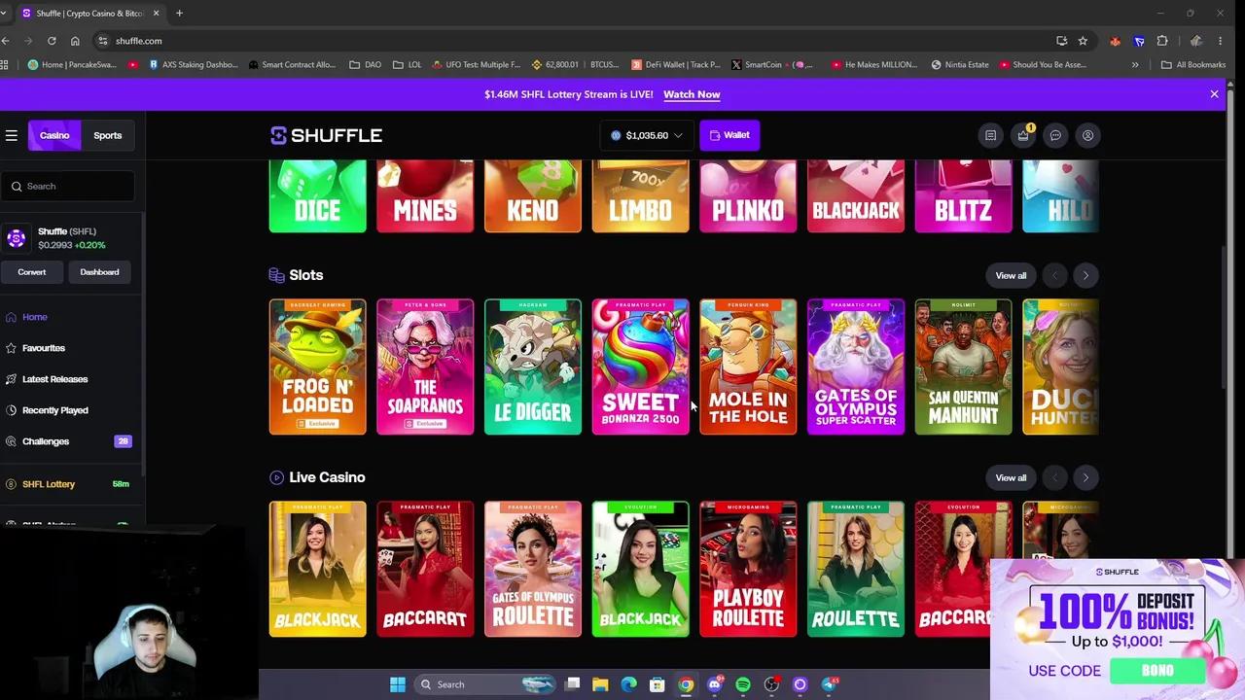Screen dimensions: 1245x700
Task: Open the bet slip list icon
Action: pyautogui.click(x=990, y=135)
